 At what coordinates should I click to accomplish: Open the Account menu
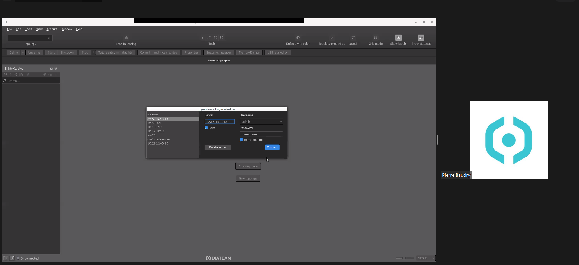tap(52, 29)
